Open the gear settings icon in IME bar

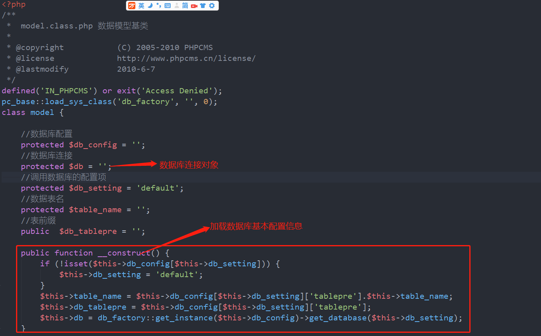coord(212,6)
